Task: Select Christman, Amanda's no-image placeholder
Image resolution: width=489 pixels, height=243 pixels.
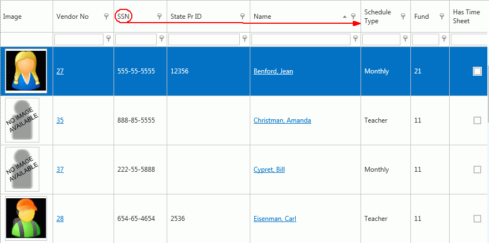Action: 22,120
